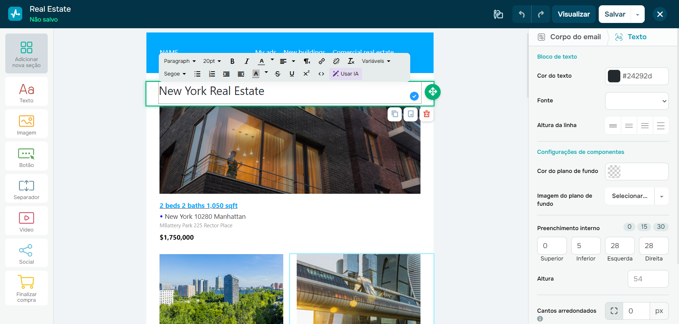Open the Salvar options arrow
The width and height of the screenshot is (679, 324).
(638, 14)
